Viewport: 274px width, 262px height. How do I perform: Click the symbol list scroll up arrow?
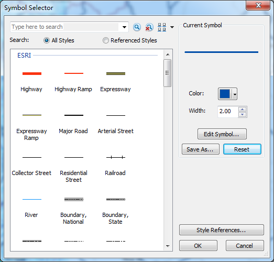(x=168, y=54)
